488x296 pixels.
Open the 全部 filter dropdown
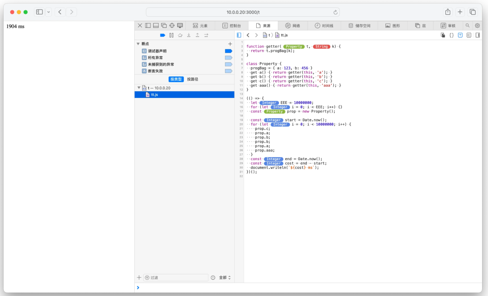pyautogui.click(x=225, y=277)
